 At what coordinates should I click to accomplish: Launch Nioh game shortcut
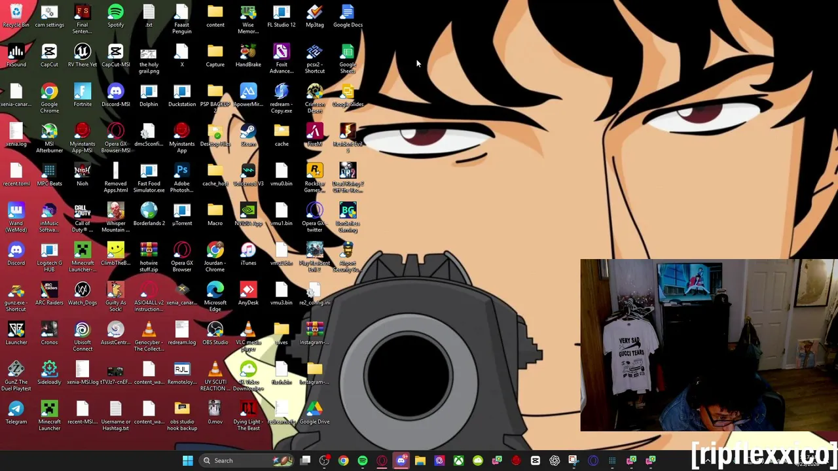82,175
